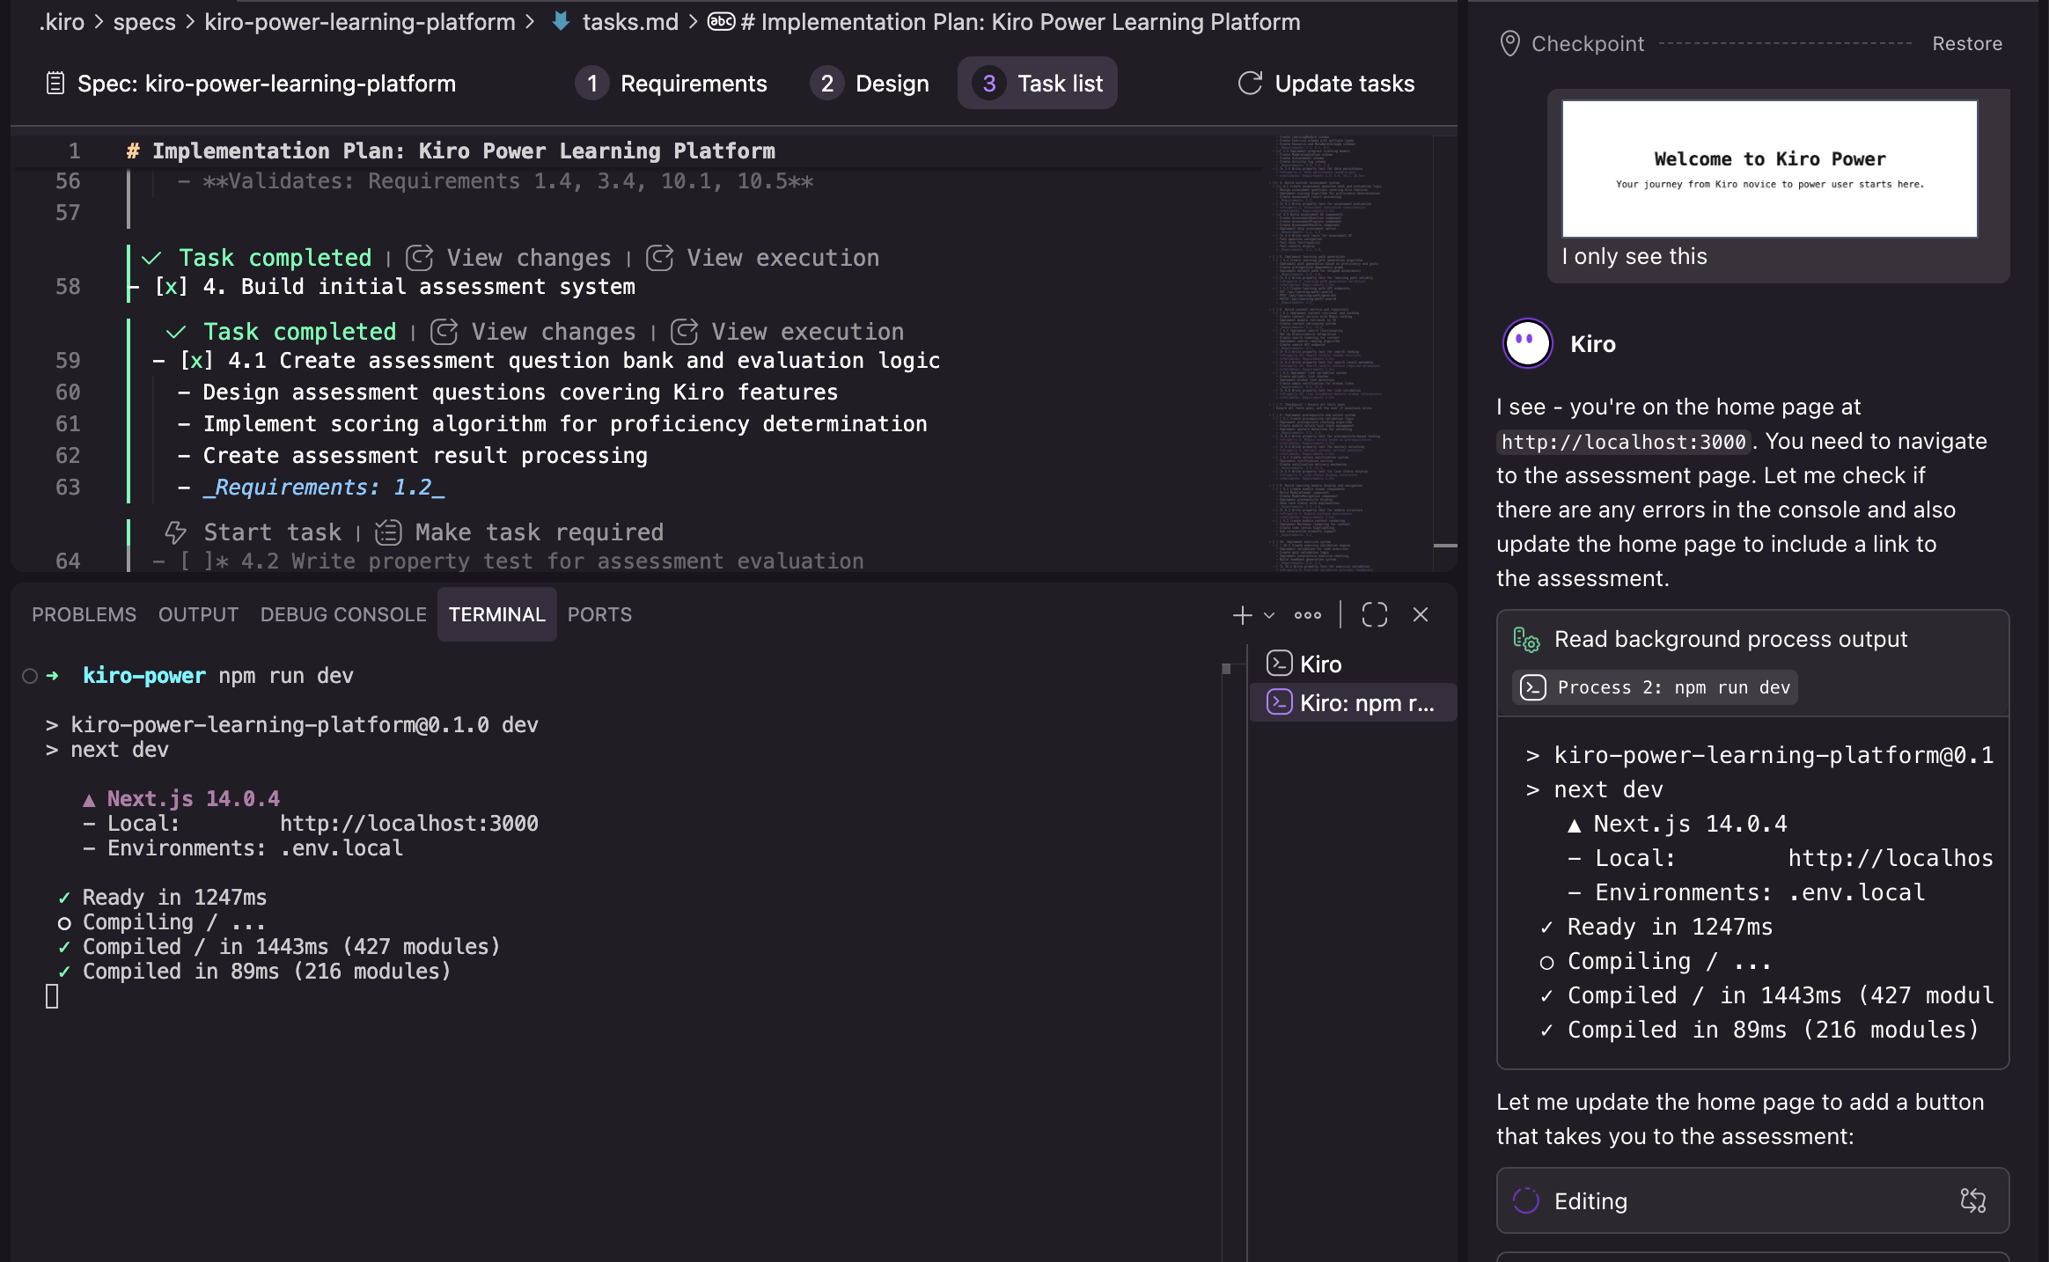Click the diff icon in Editing row

[x=1972, y=1200]
